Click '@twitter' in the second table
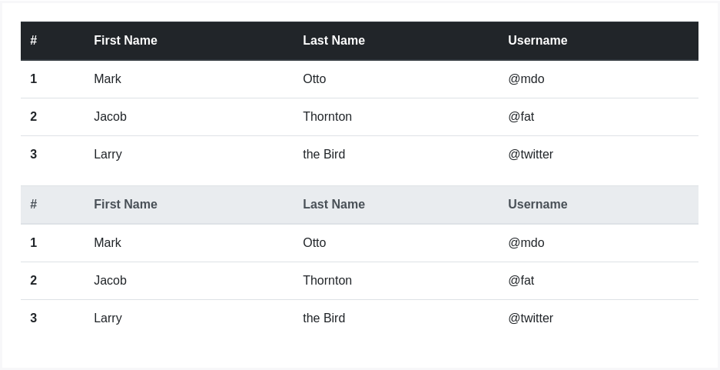Image resolution: width=720 pixels, height=370 pixels. click(530, 318)
